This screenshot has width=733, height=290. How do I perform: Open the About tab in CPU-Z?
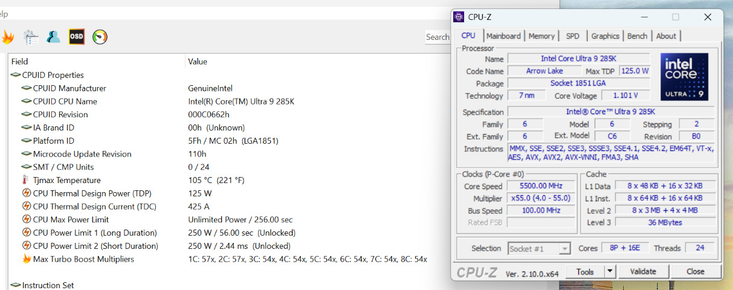click(666, 36)
